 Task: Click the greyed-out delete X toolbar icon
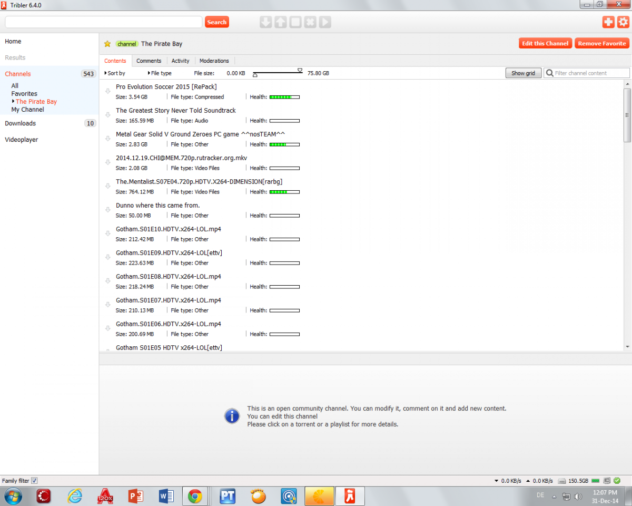(x=310, y=22)
